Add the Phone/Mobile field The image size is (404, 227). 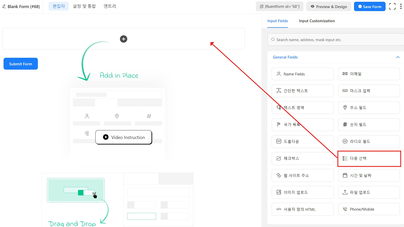(369, 209)
